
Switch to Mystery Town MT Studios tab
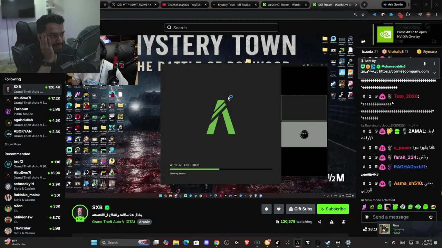tap(234, 5)
